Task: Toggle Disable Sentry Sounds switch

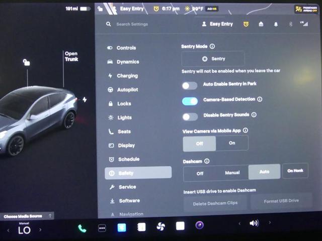Action: pos(190,117)
